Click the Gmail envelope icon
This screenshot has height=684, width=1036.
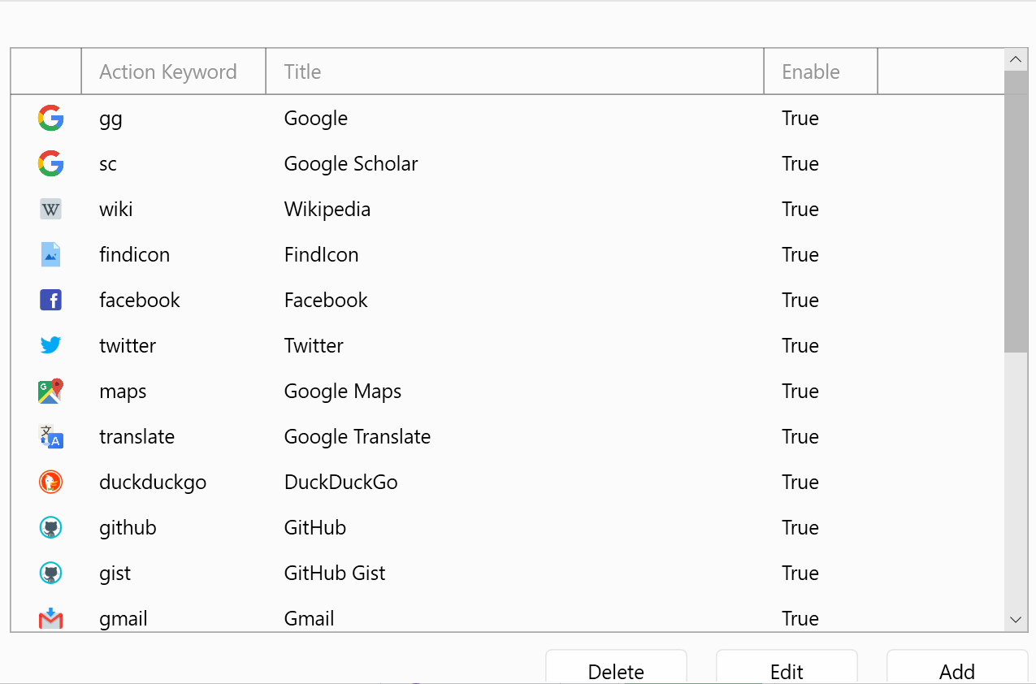point(50,618)
